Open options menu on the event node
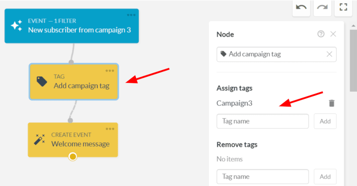Screen dimensions: 357x186 (131, 15)
